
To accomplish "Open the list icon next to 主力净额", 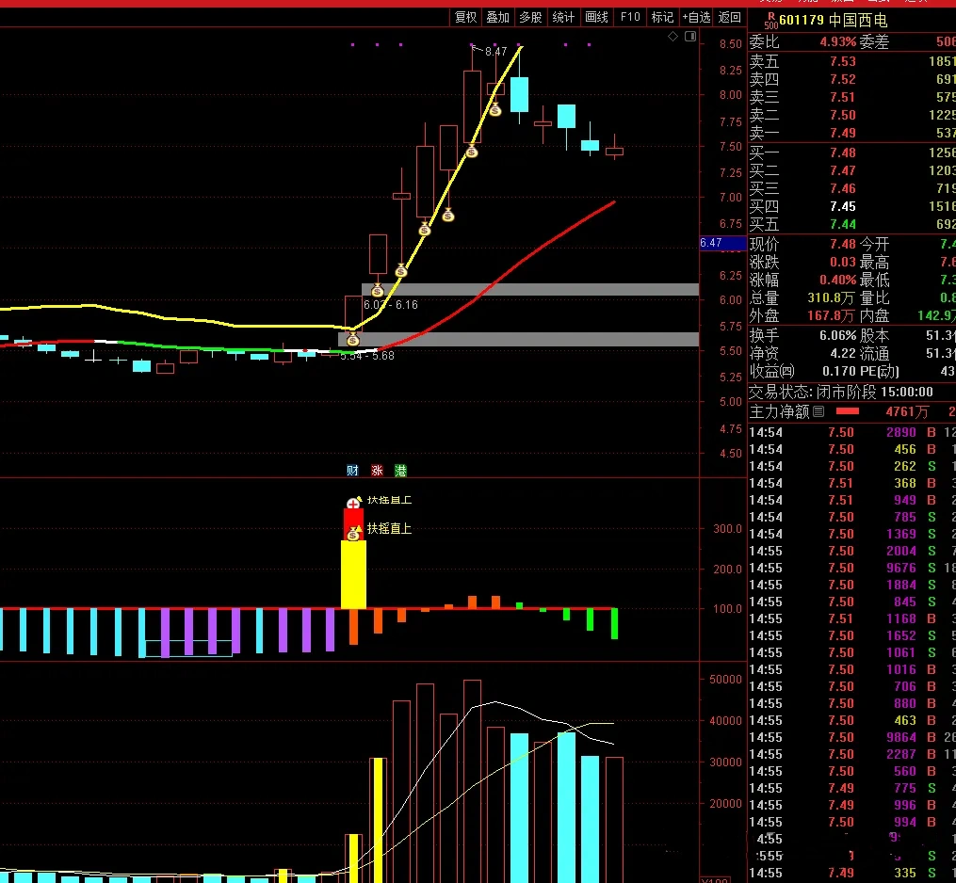I will pos(818,412).
